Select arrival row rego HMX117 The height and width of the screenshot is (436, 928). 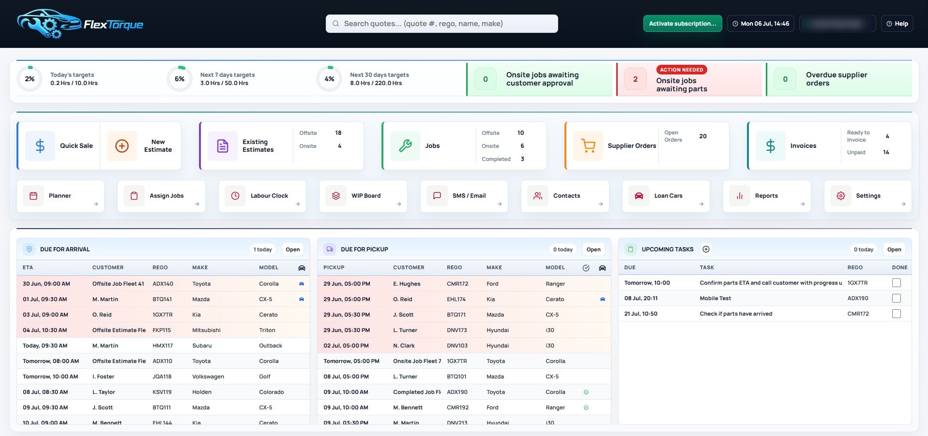(x=163, y=346)
